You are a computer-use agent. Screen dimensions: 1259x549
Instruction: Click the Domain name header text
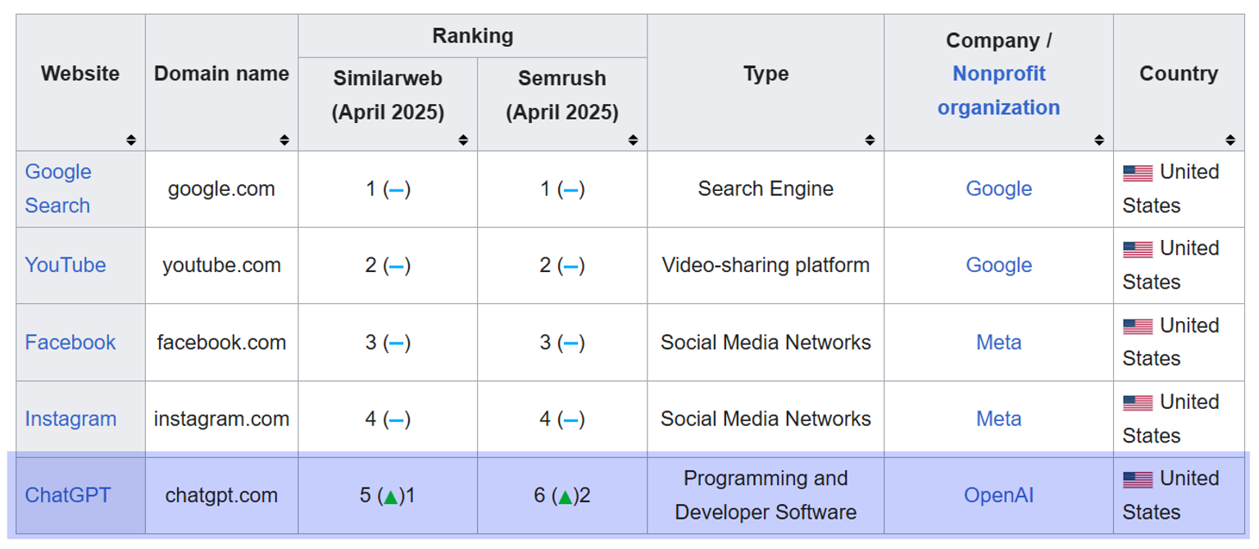221,74
